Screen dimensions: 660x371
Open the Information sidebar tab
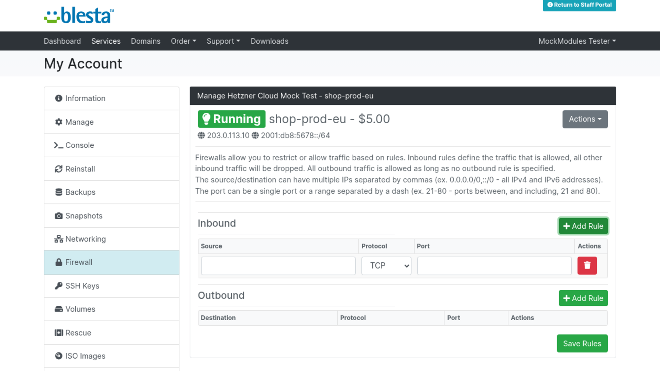(112, 99)
